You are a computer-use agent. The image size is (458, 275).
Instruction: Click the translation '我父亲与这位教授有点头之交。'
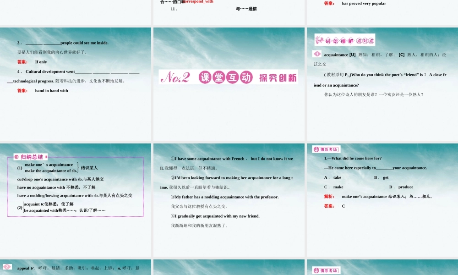click(x=200, y=206)
